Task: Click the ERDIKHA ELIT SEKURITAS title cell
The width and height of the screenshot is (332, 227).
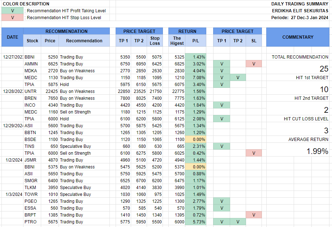Action: coord(299,11)
